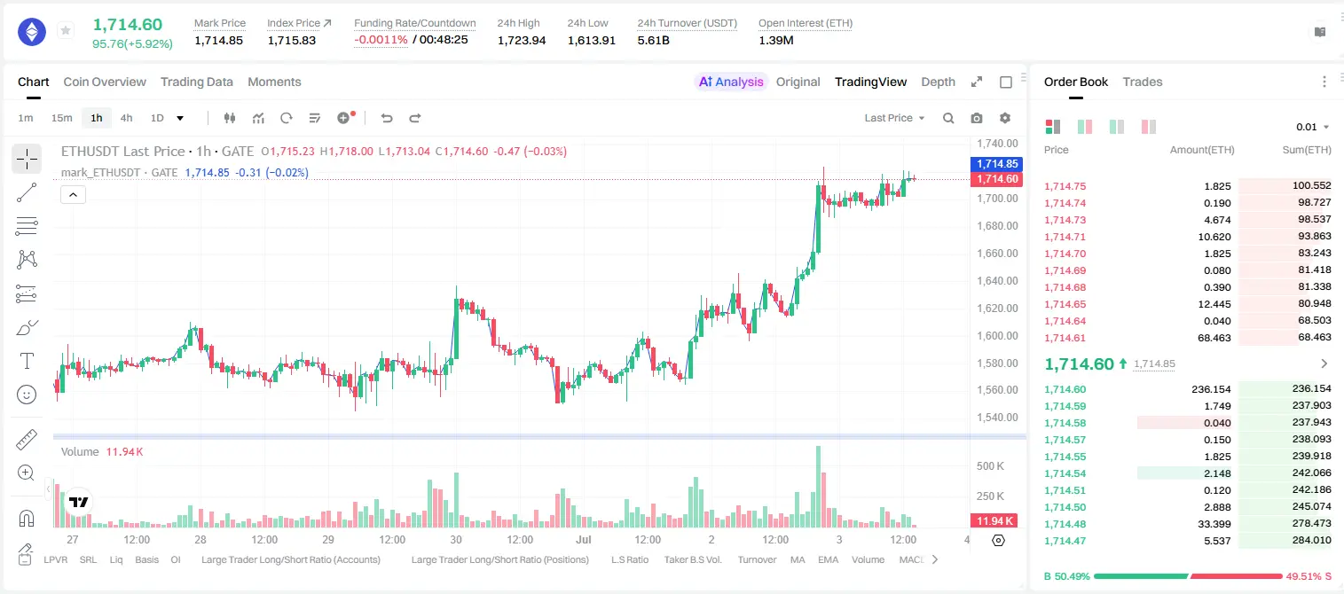Take a chart snapshot with camera icon
Screen dimensions: 1344x594
(x=977, y=118)
